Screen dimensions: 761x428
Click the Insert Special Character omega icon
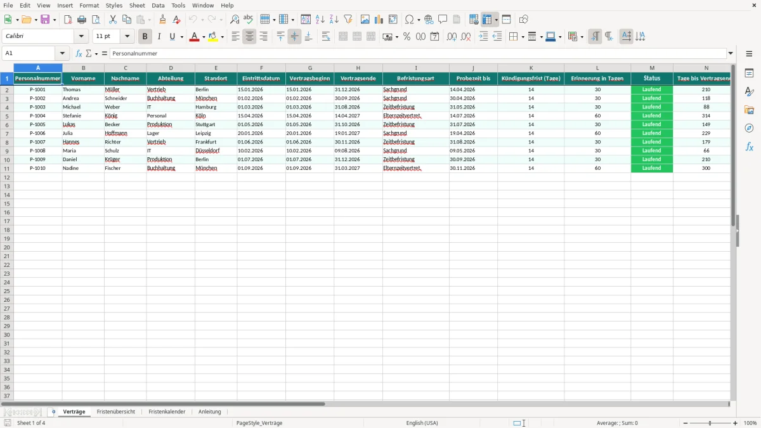click(x=409, y=20)
